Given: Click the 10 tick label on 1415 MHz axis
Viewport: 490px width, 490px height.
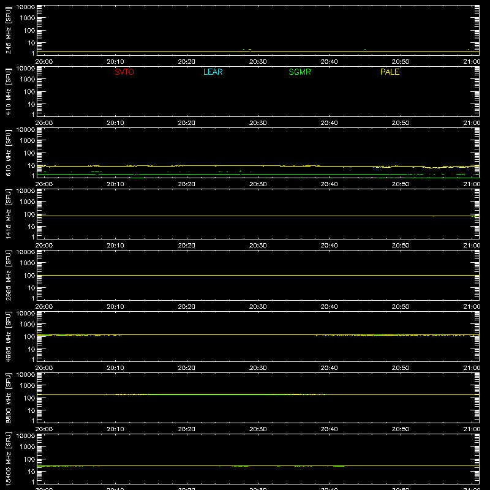Looking at the screenshot, I should point(31,227).
